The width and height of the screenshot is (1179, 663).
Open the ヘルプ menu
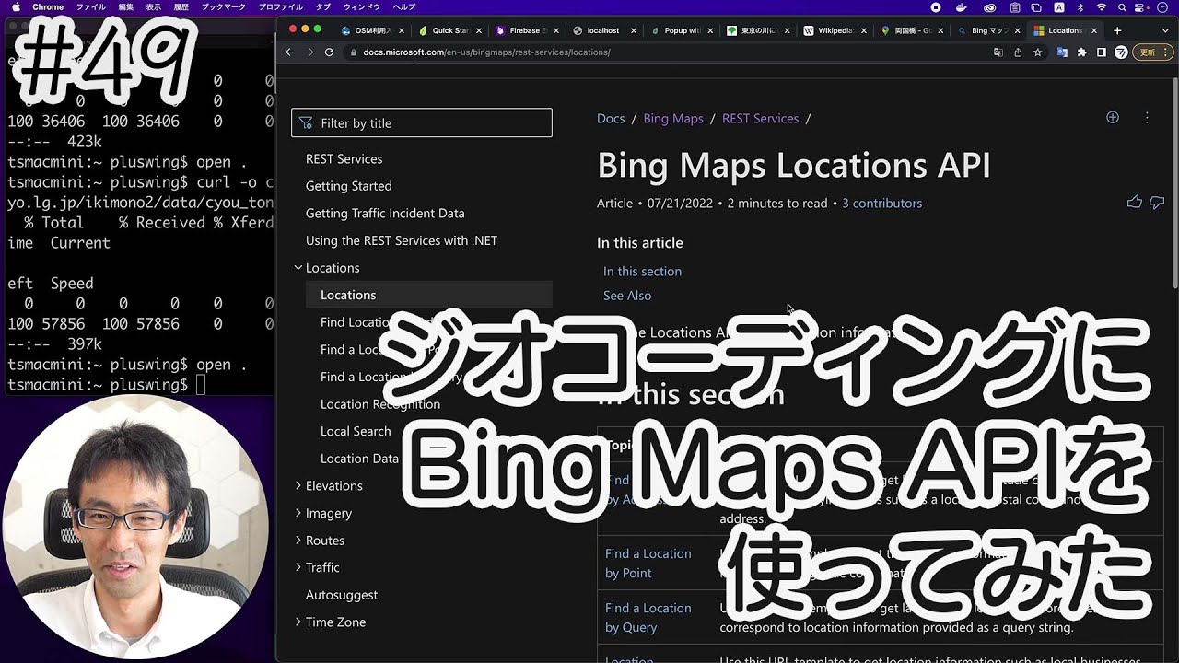404,6
